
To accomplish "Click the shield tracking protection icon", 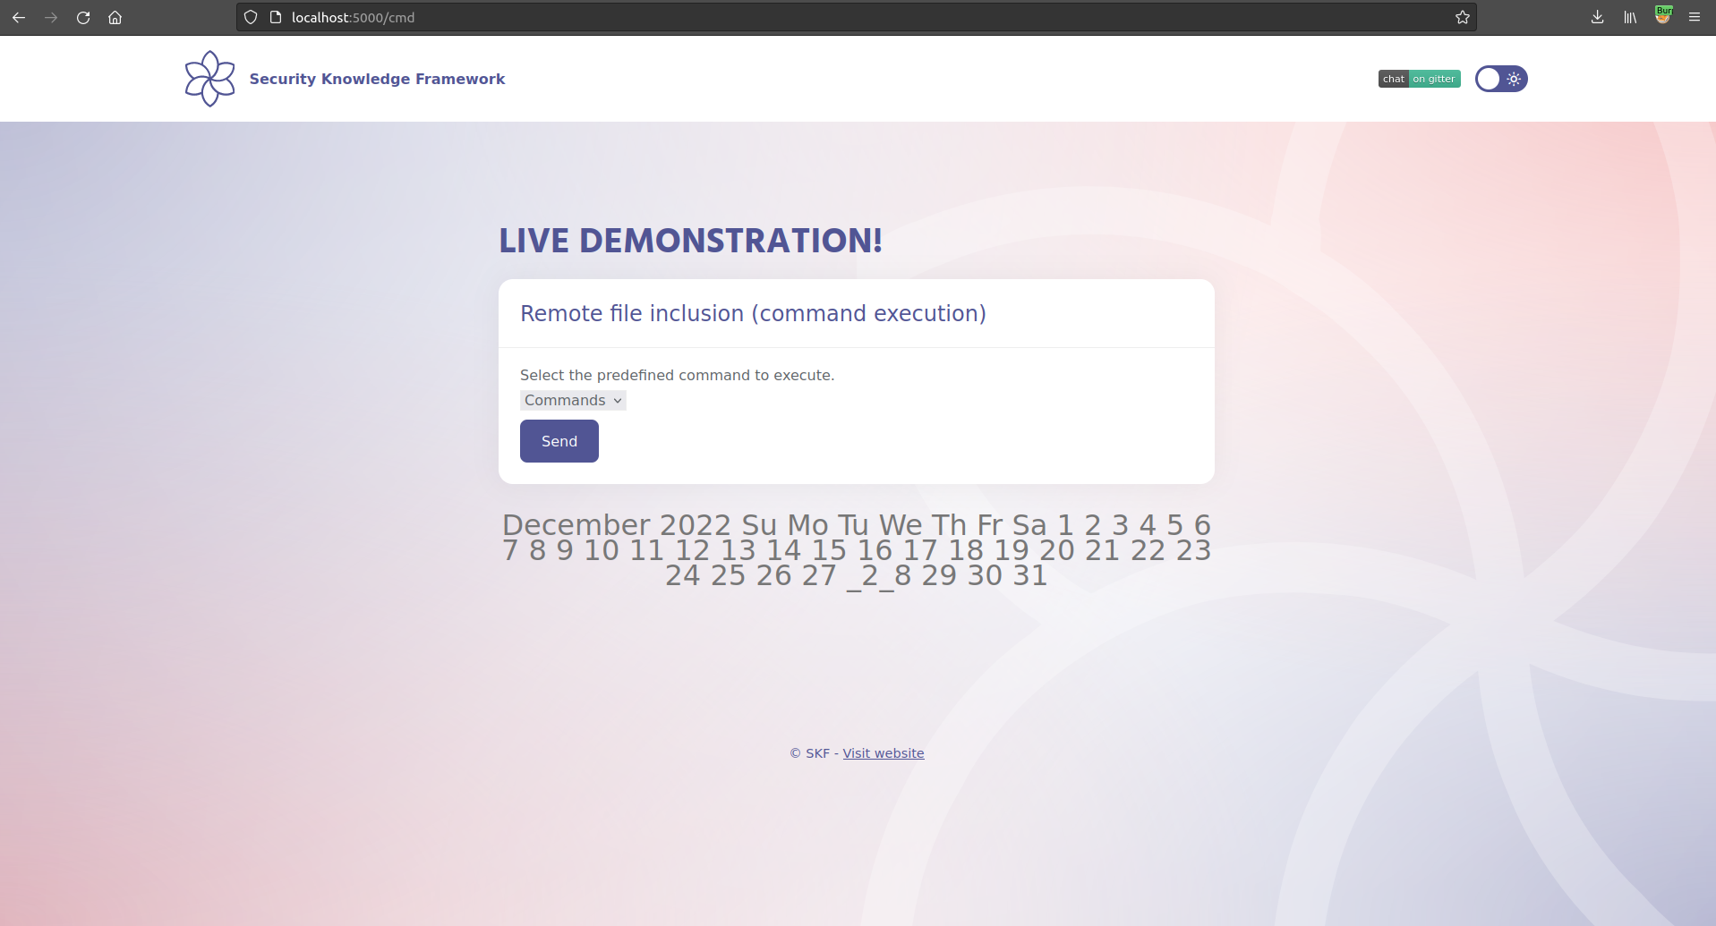I will click(251, 17).
